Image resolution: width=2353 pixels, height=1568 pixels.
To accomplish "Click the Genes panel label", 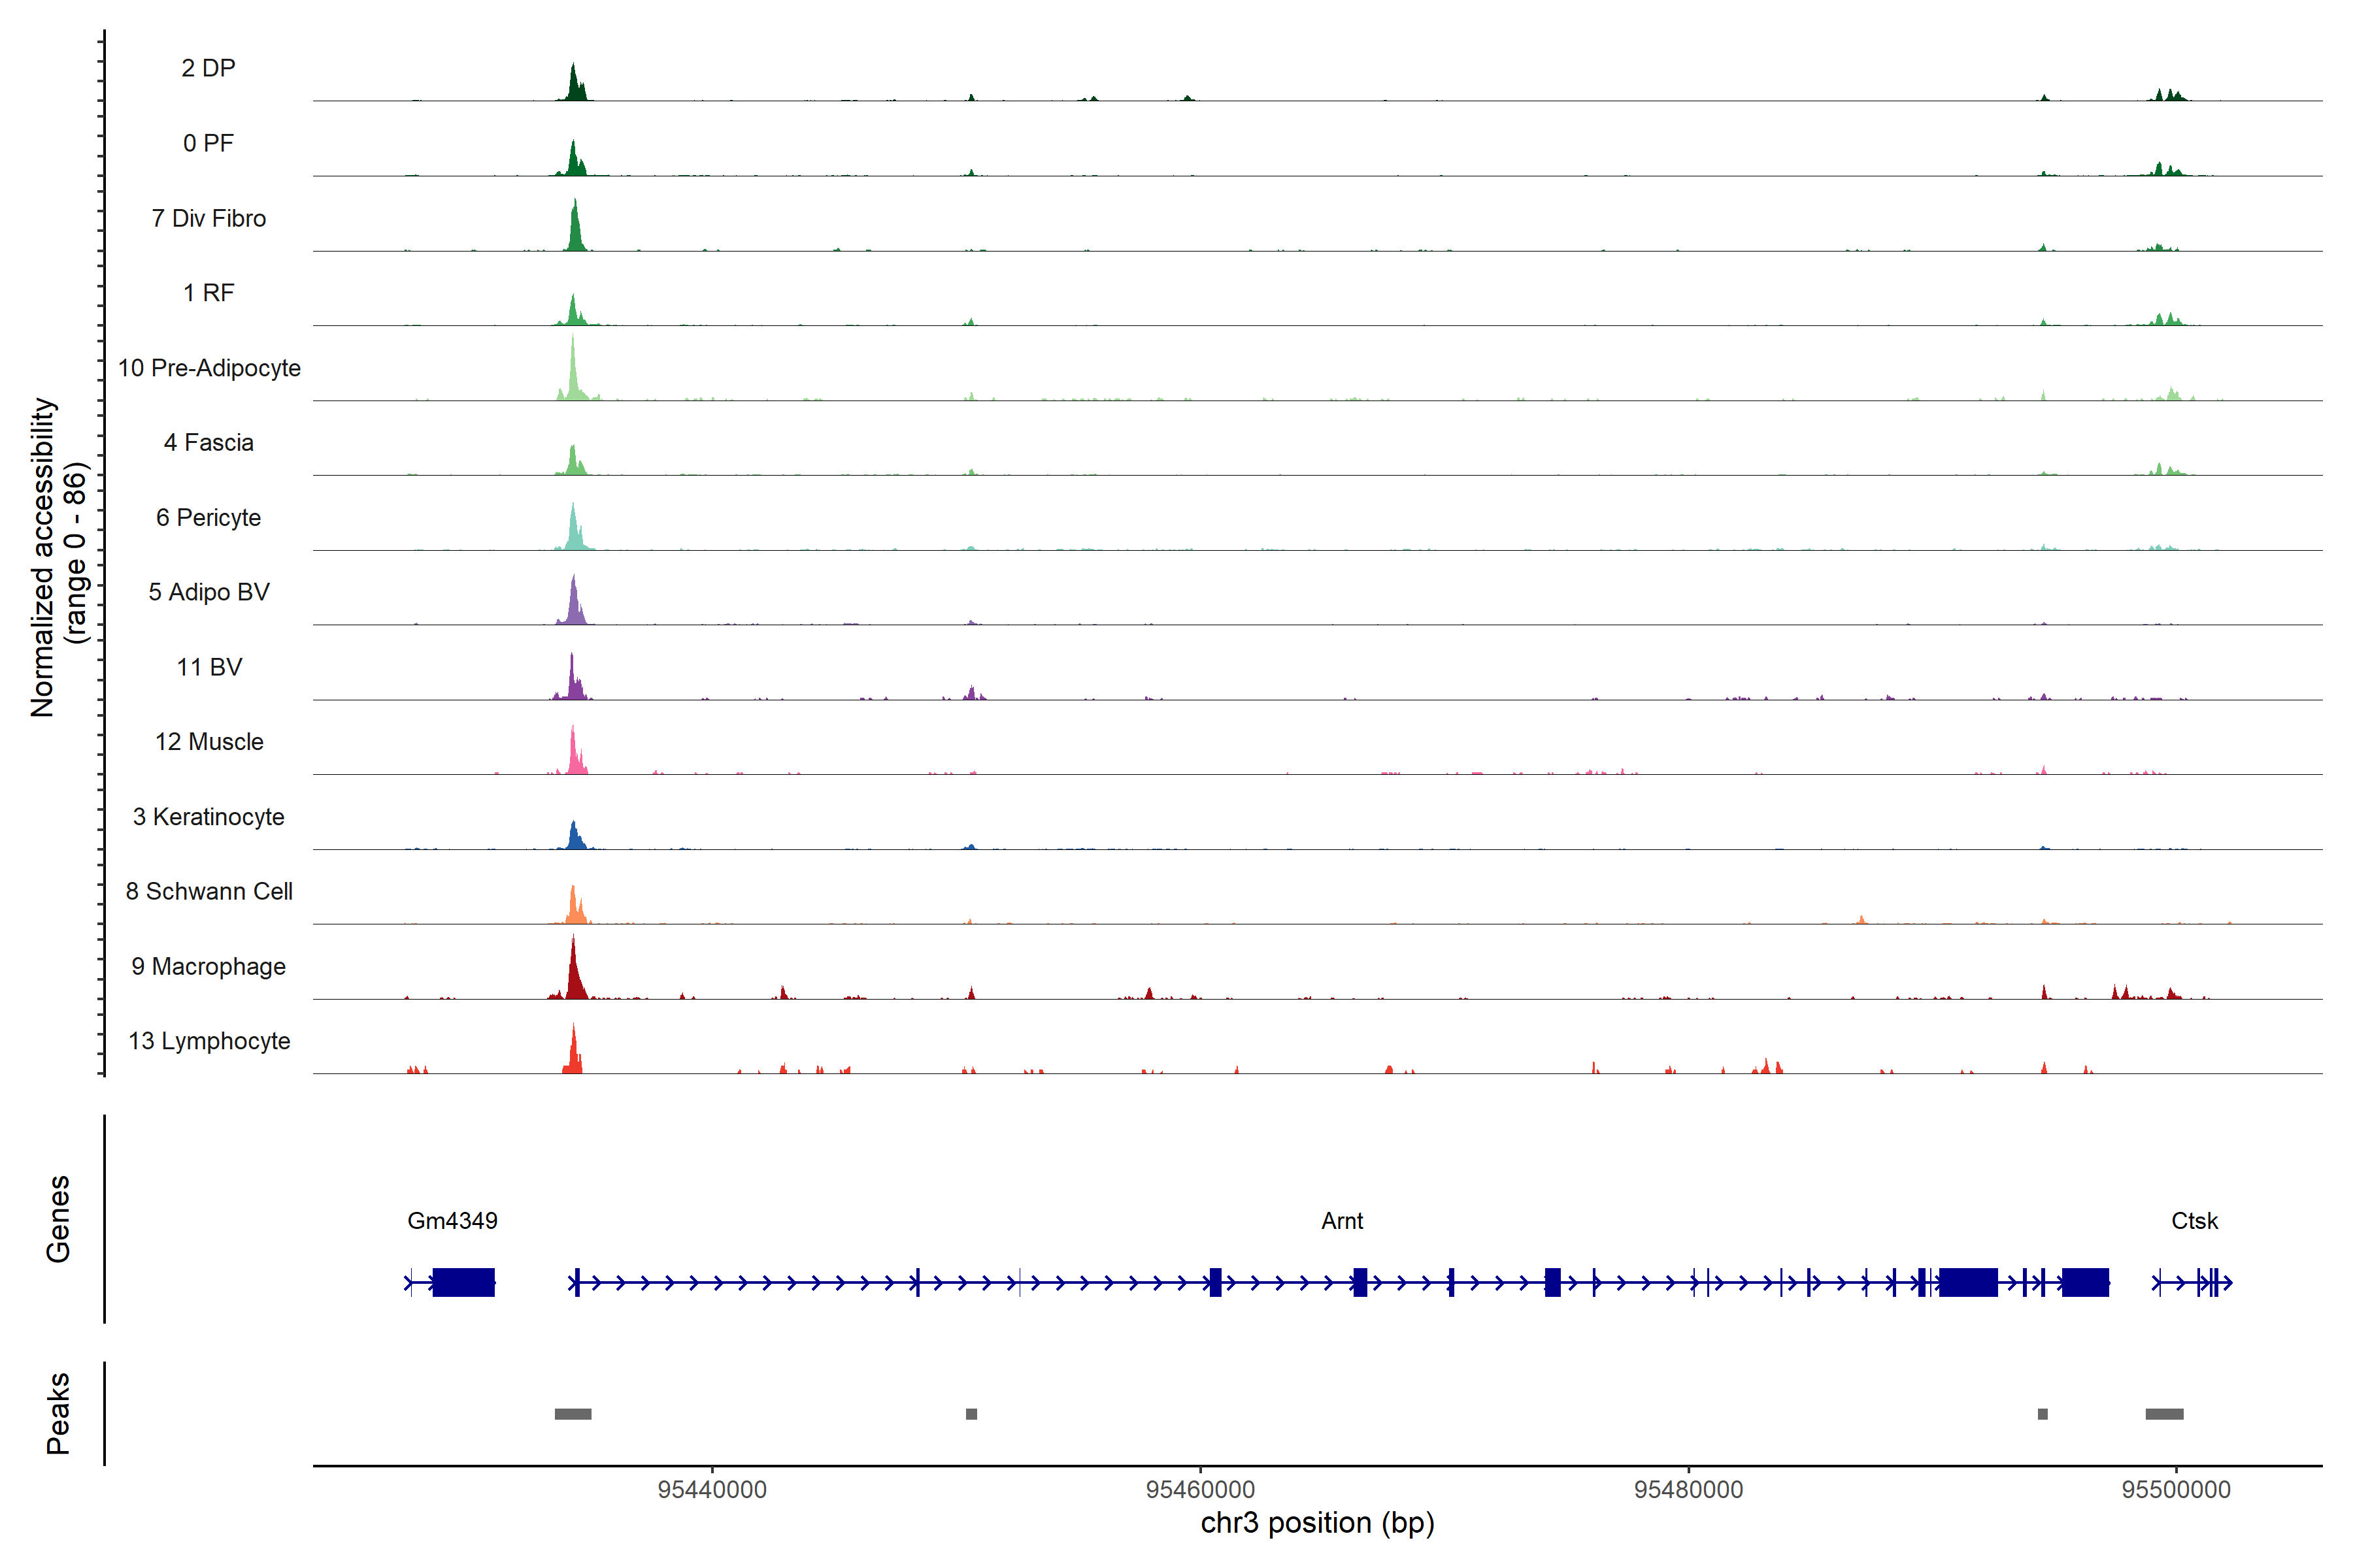I will pos(58,1219).
